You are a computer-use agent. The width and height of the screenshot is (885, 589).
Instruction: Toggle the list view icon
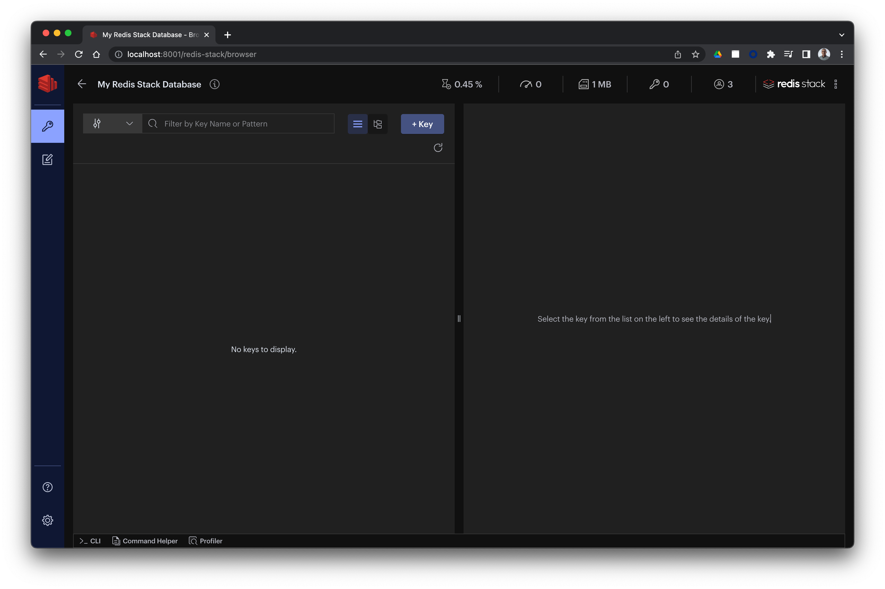point(358,123)
